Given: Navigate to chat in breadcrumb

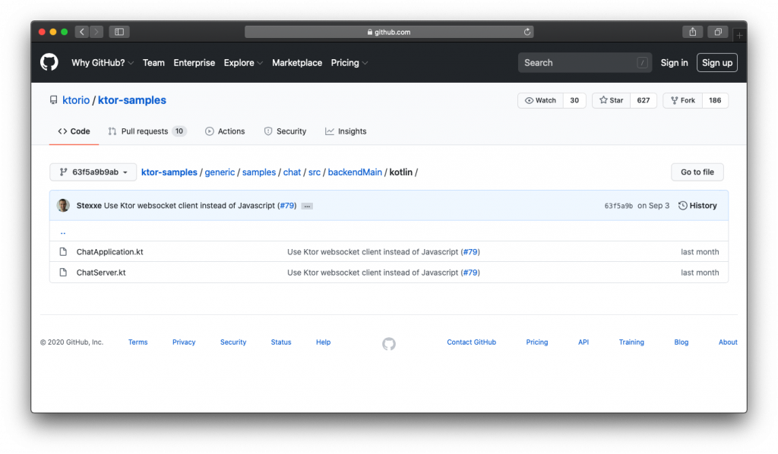Looking at the screenshot, I should pyautogui.click(x=292, y=172).
